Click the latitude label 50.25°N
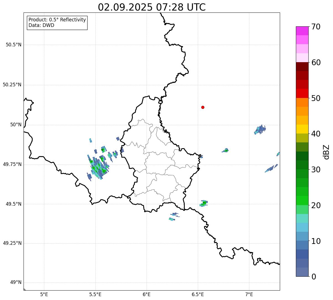 12,85
